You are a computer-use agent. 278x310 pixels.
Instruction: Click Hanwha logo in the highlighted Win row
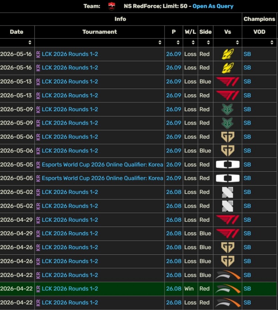click(228, 289)
